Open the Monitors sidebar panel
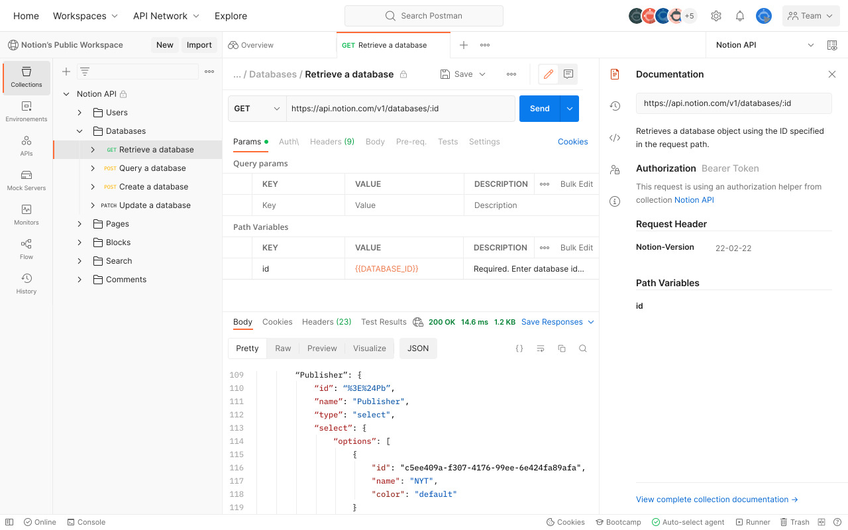Screen dimensions: 848x530 click(26, 215)
